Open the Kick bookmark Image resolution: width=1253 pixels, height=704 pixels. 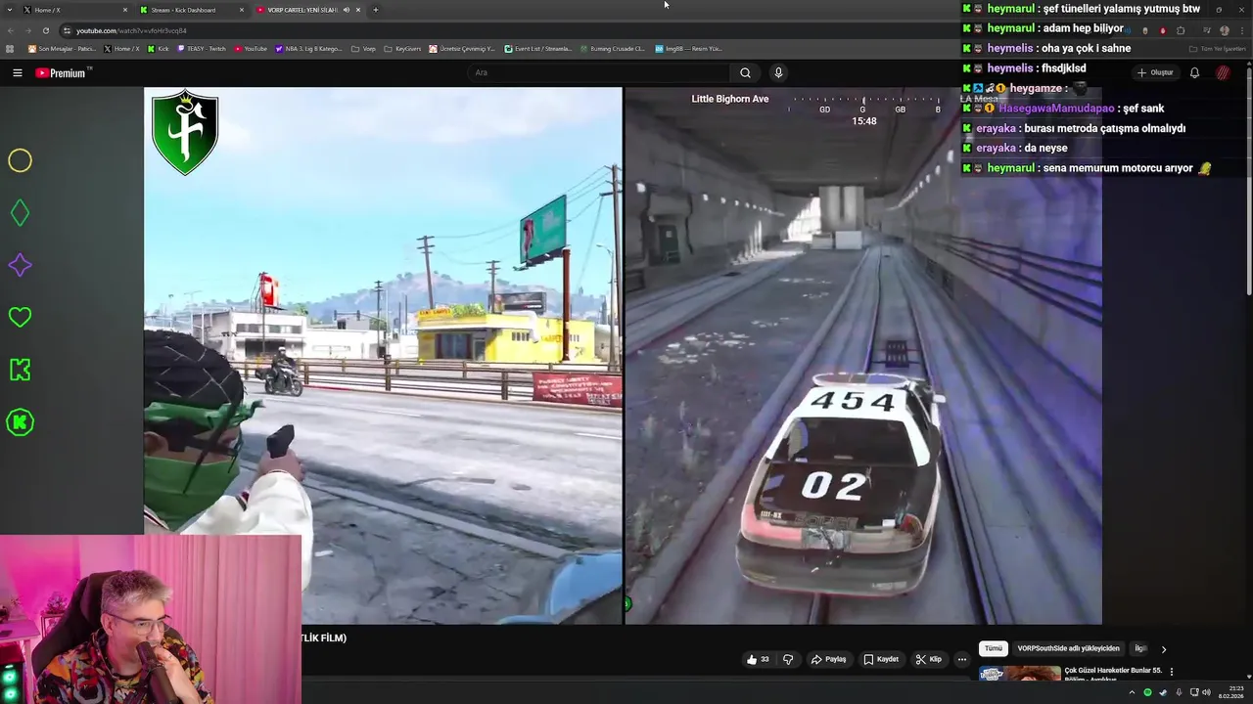pos(159,48)
